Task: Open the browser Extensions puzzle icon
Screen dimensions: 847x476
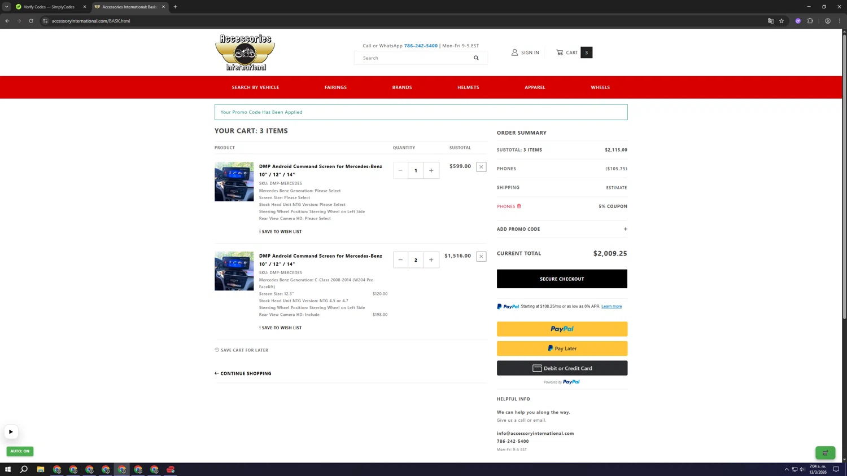Action: tap(810, 21)
